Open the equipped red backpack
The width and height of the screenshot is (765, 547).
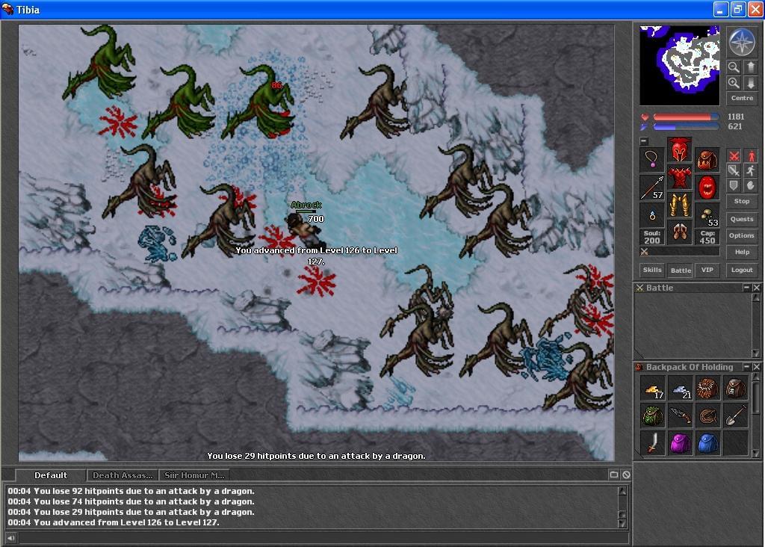click(707, 159)
